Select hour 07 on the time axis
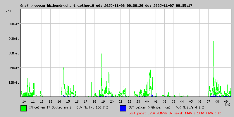 208,101
